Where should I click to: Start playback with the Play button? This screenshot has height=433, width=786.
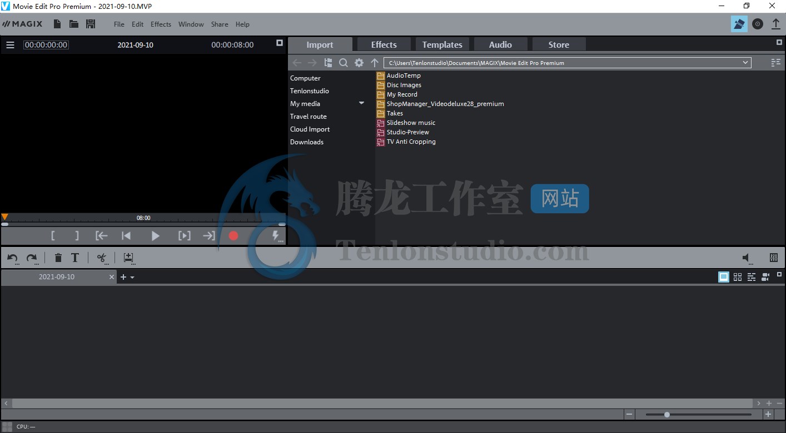coord(155,236)
